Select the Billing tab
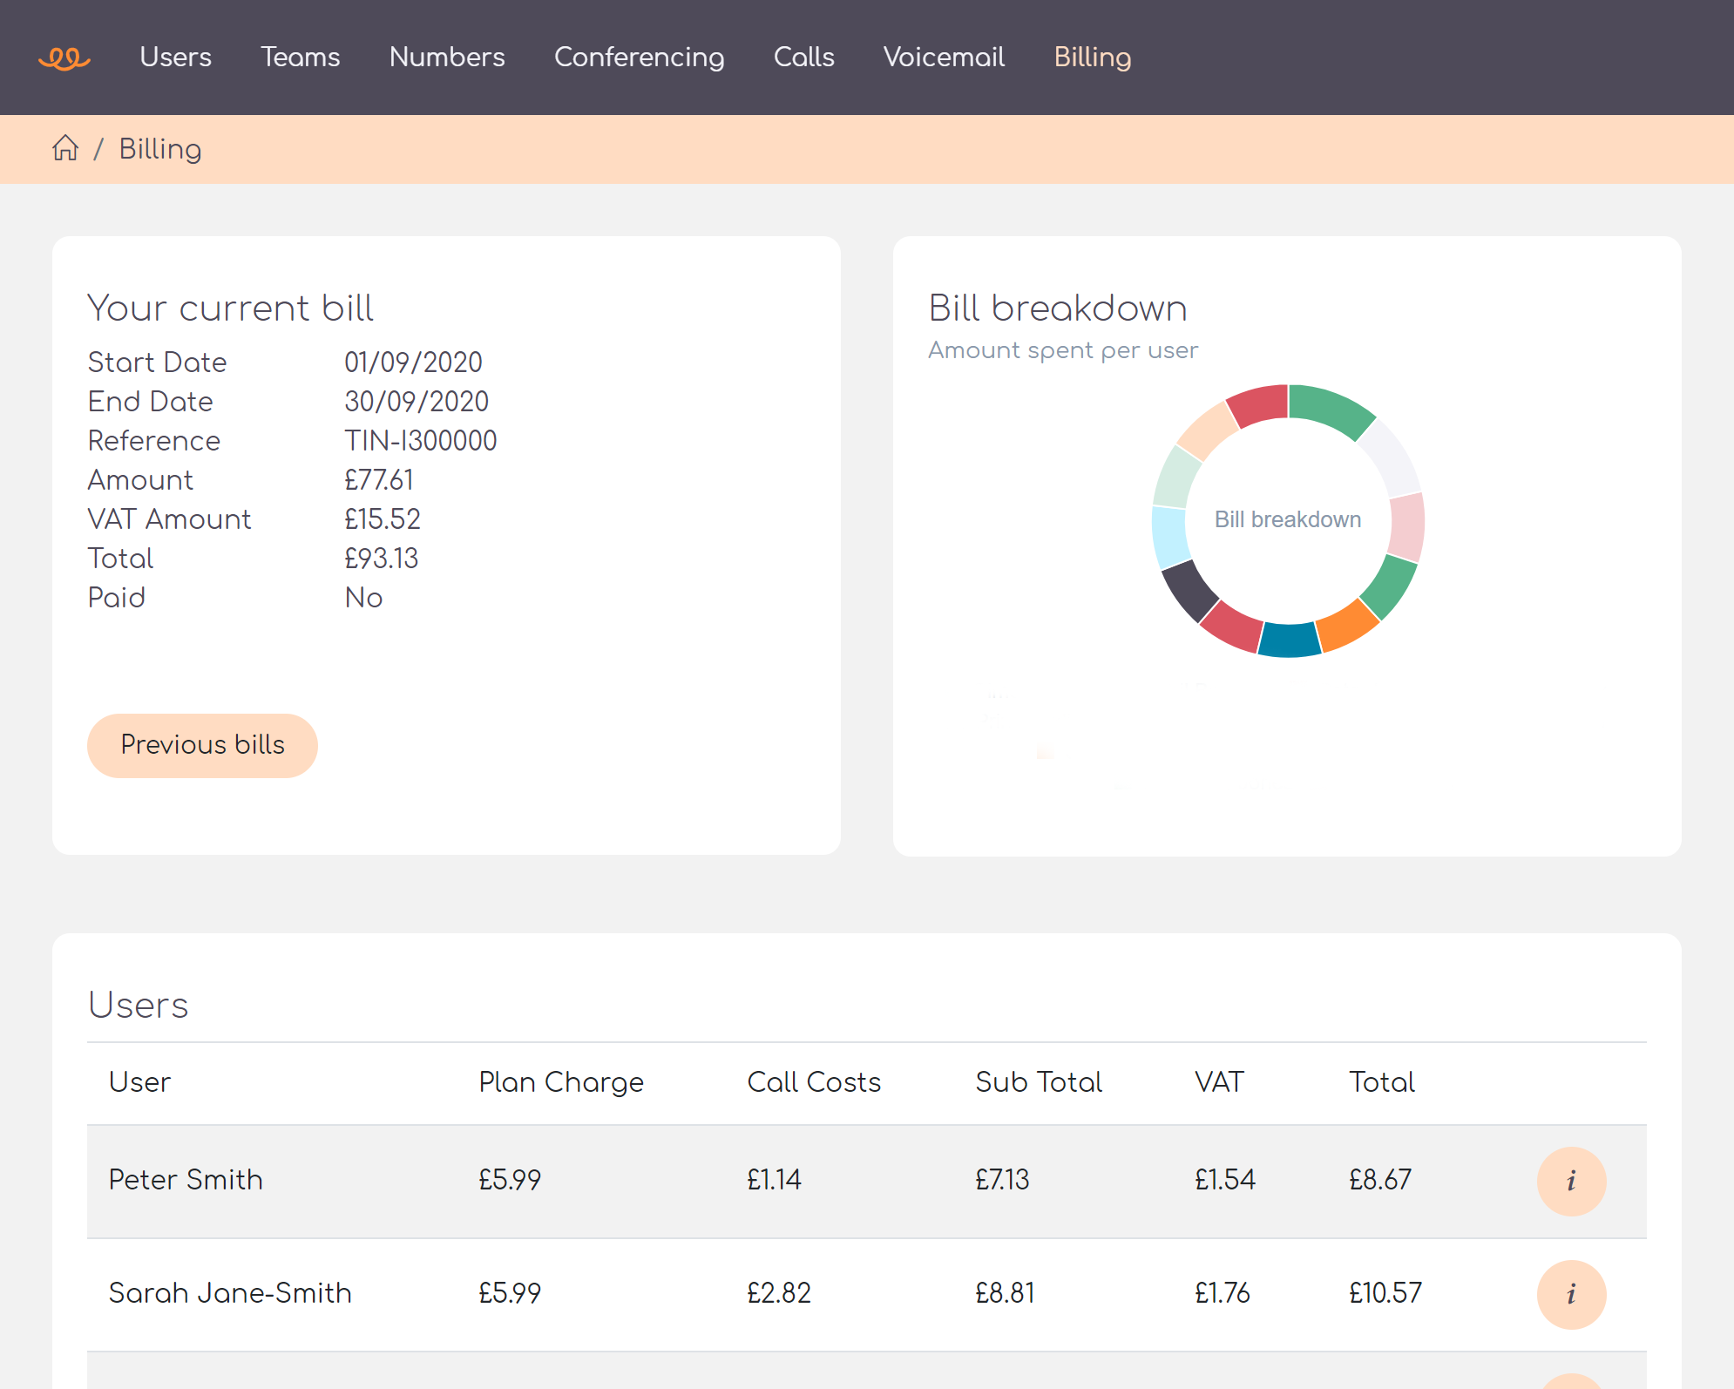Screen dimensions: 1734x1389 (x=1093, y=57)
